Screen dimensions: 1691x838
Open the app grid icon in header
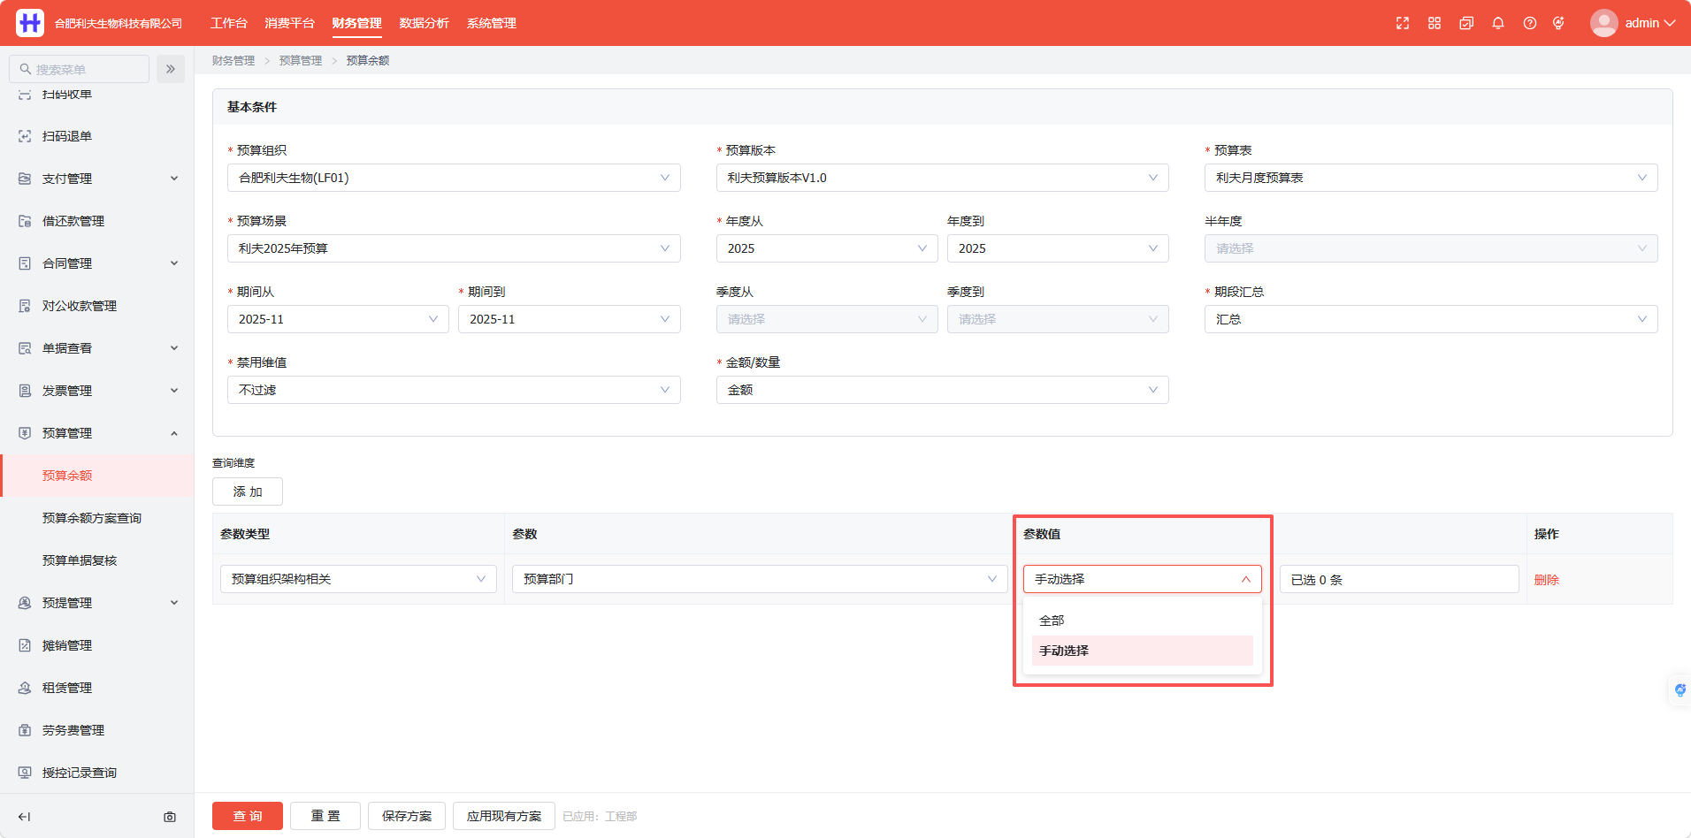click(1435, 23)
